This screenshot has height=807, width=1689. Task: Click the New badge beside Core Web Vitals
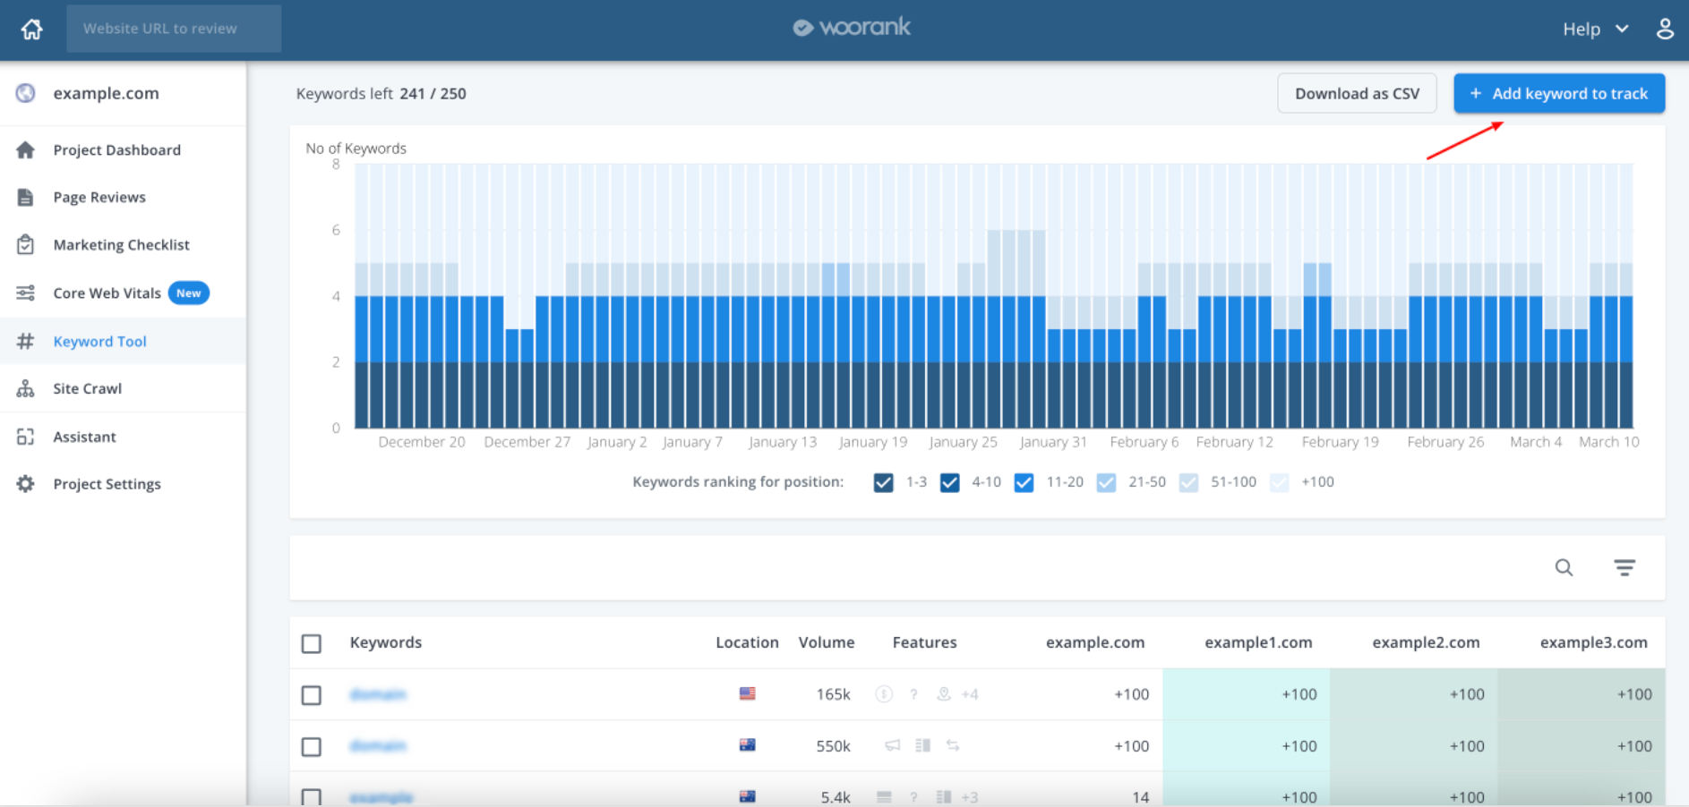pos(189,293)
